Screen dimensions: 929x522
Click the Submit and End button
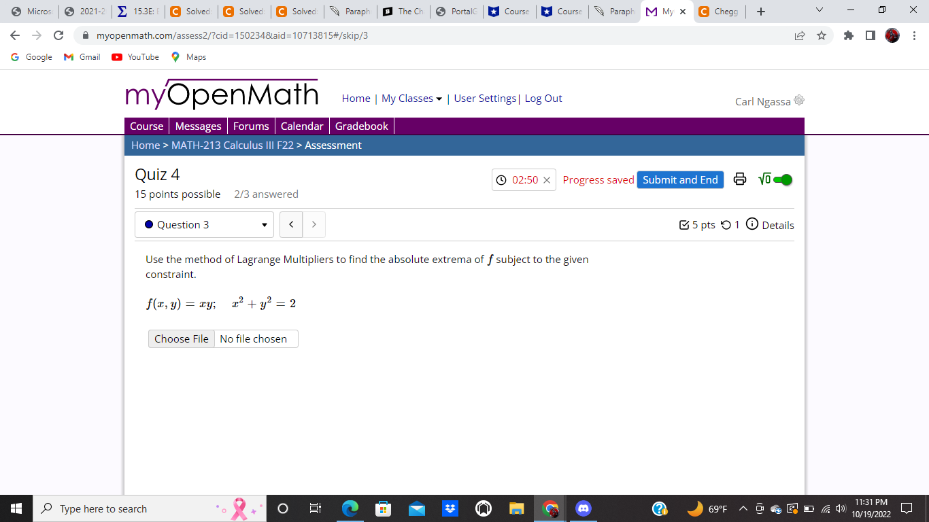pyautogui.click(x=680, y=179)
